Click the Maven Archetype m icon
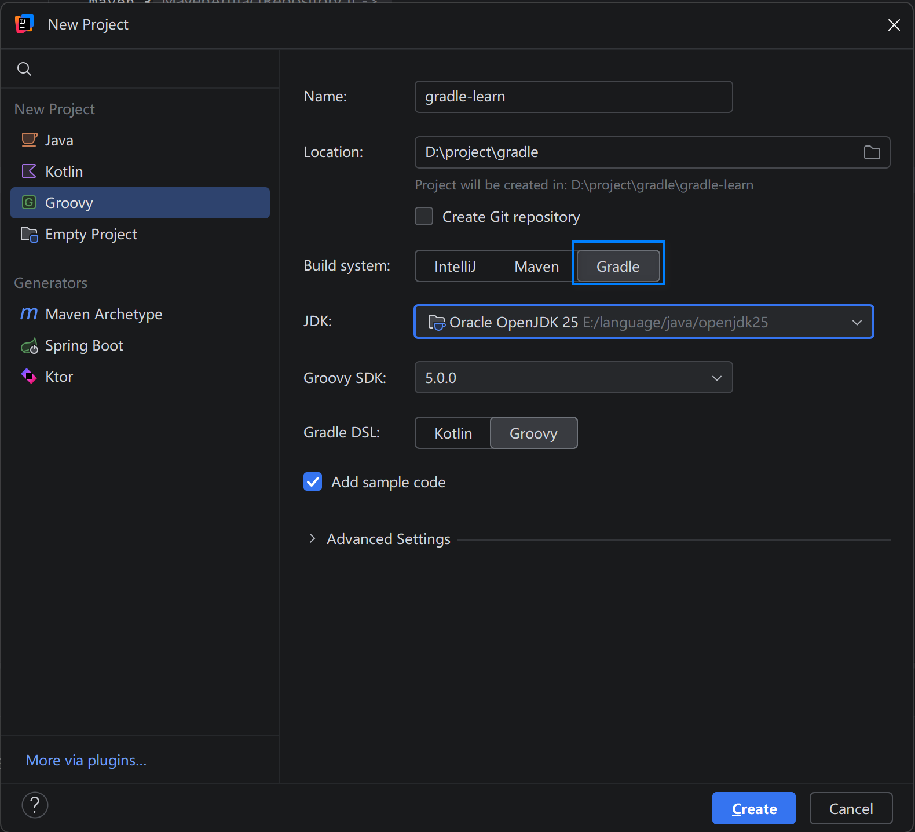915x832 pixels. pyautogui.click(x=29, y=313)
